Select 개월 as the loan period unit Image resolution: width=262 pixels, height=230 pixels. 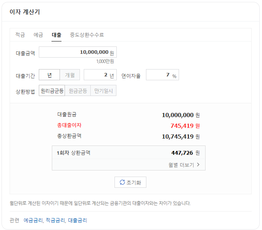point(70,75)
